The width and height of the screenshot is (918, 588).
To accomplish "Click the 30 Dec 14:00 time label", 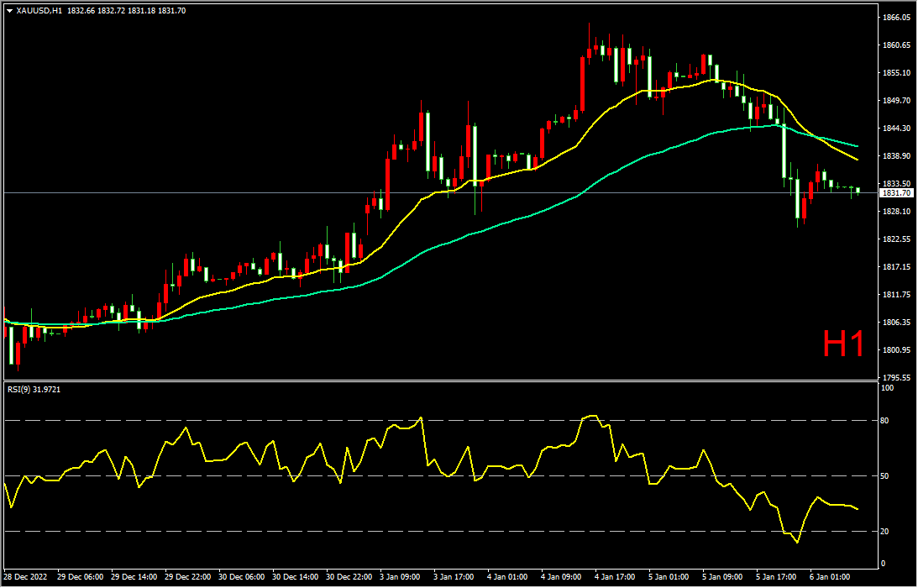I will click(296, 577).
